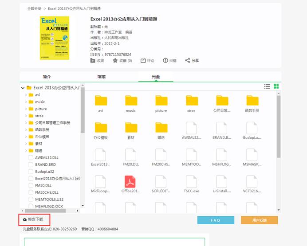The width and height of the screenshot is (307, 246).
Task: Open the 素材 folder icon in grid
Action: [x=131, y=128]
